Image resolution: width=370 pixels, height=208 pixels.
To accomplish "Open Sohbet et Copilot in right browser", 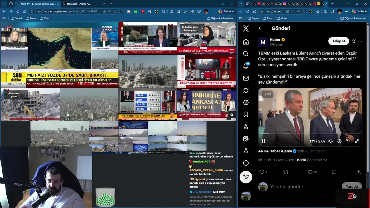I will click(x=359, y=11).
